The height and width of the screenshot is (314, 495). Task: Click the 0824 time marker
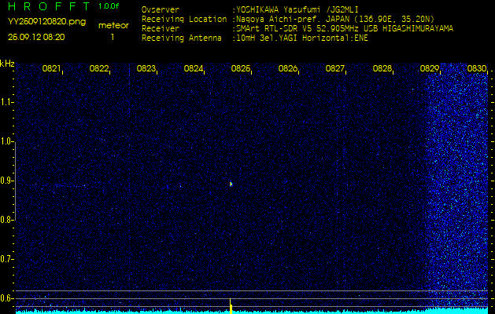click(194, 69)
